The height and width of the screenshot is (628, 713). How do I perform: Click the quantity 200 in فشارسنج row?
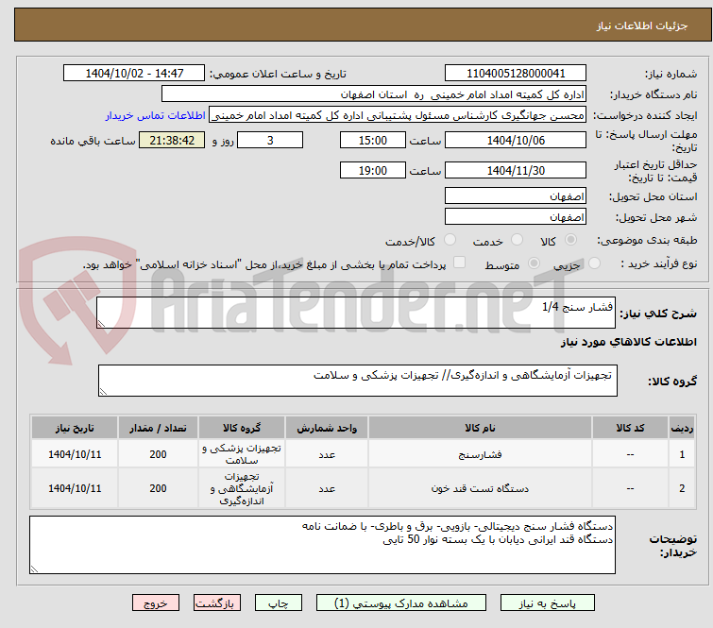[158, 454]
